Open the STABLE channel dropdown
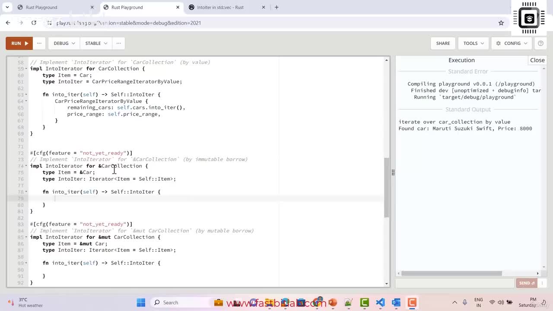Image resolution: width=553 pixels, height=311 pixels. 96,43
